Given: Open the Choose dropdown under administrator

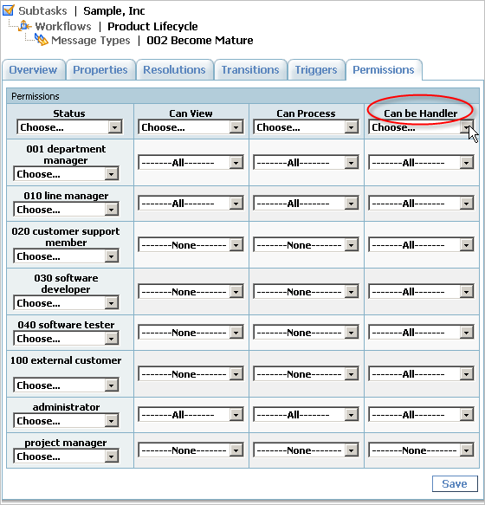Looking at the screenshot, I should (66, 421).
